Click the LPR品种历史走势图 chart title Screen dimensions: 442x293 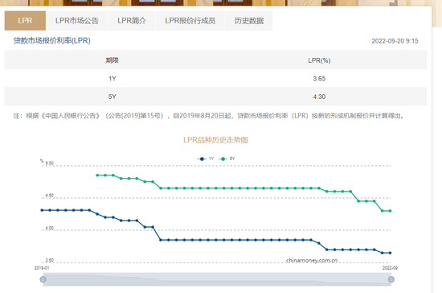point(215,140)
